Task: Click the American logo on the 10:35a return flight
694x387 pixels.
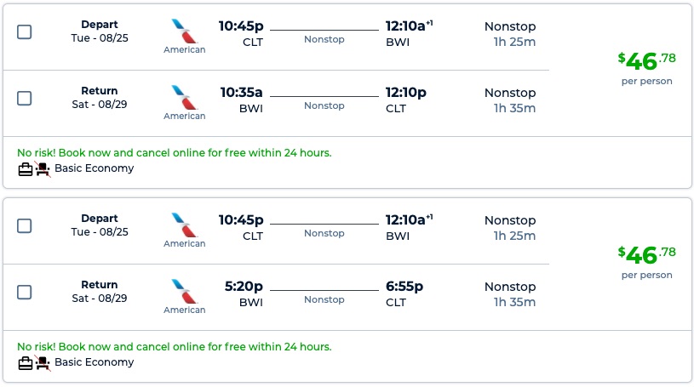Action: (184, 97)
